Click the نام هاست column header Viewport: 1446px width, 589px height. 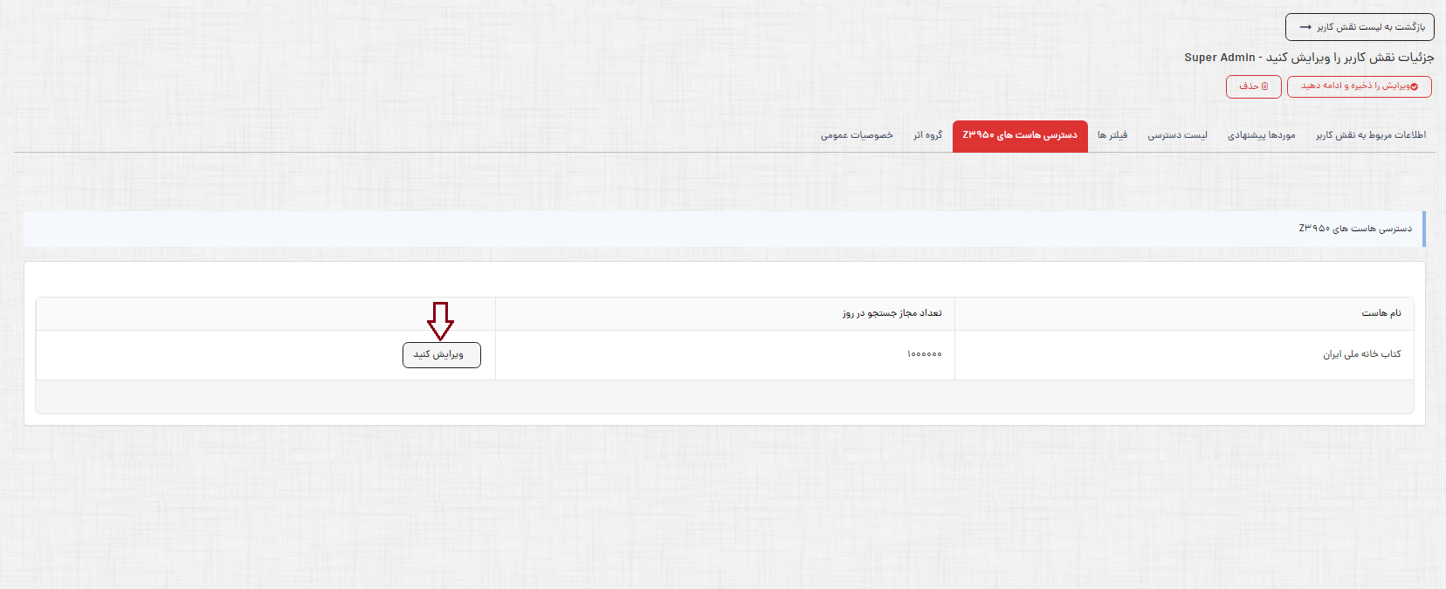pyautogui.click(x=1381, y=313)
